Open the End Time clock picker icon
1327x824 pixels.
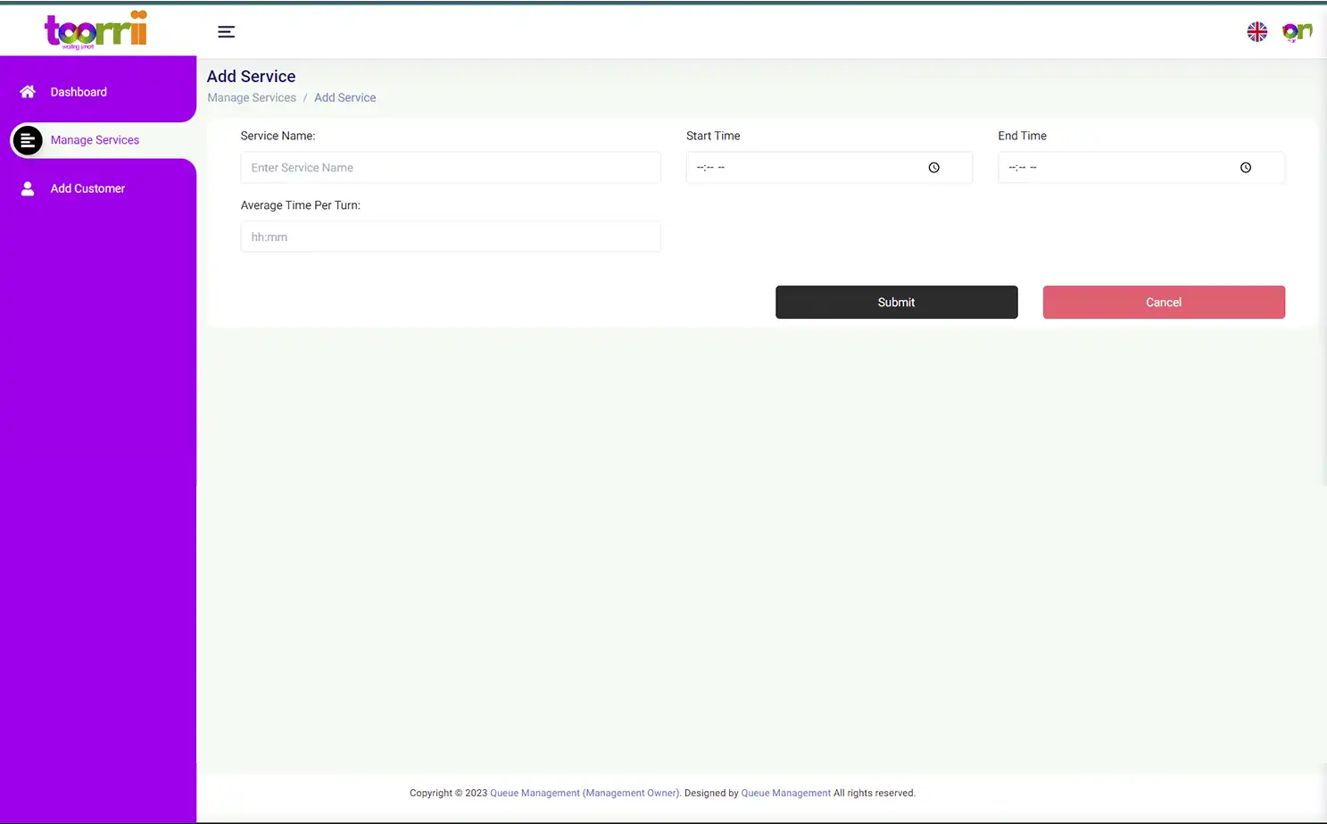point(1245,167)
